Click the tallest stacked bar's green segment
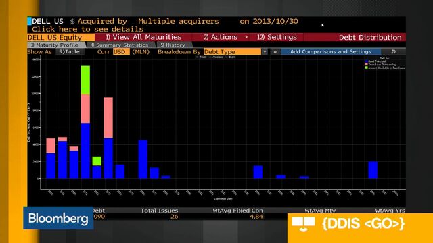This screenshot has height=243, width=433. point(85,80)
